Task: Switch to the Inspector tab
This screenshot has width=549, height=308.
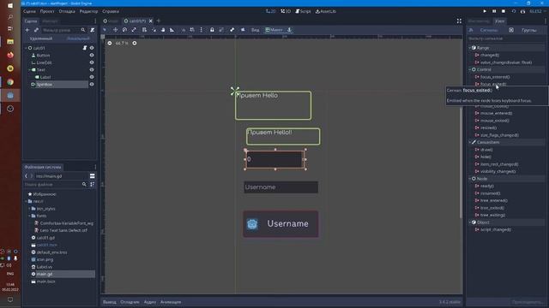Action: click(479, 21)
